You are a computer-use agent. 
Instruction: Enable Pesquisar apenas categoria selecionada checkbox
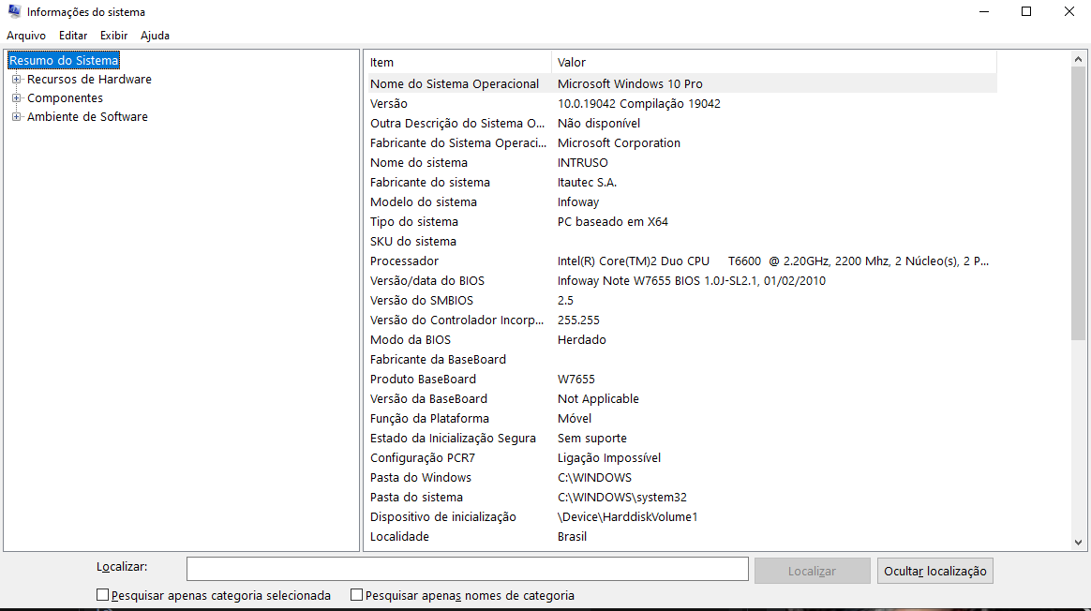coord(102,595)
